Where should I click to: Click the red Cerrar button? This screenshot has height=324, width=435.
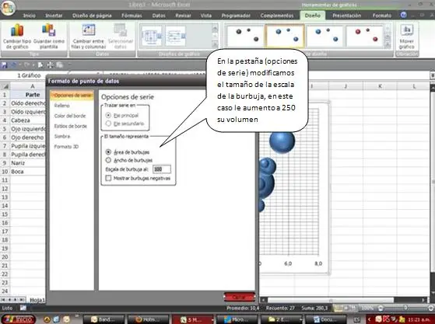click(x=239, y=297)
